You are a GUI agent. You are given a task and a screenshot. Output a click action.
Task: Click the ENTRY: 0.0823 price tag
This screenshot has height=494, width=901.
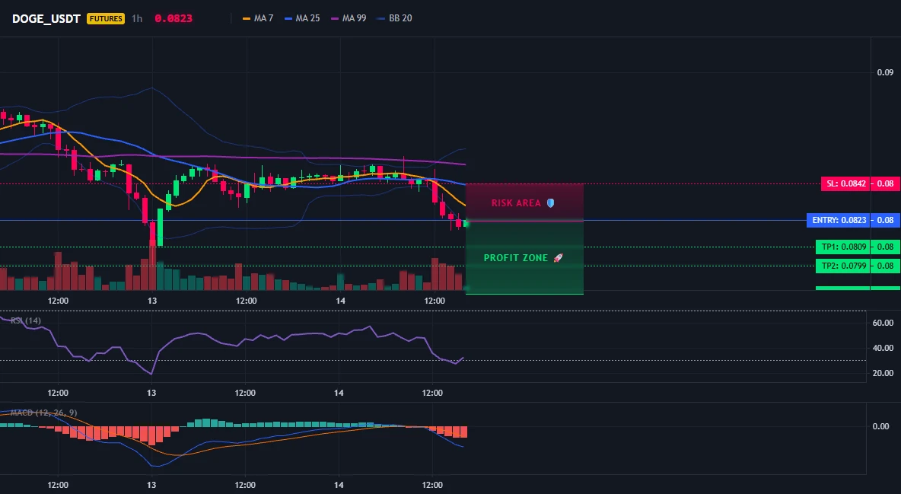click(x=839, y=220)
